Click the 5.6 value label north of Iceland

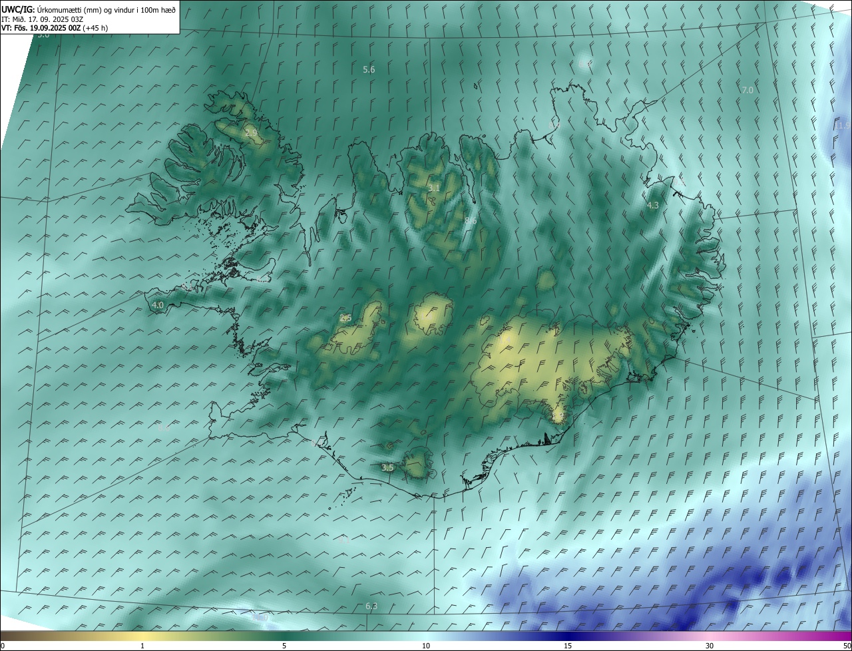[369, 70]
